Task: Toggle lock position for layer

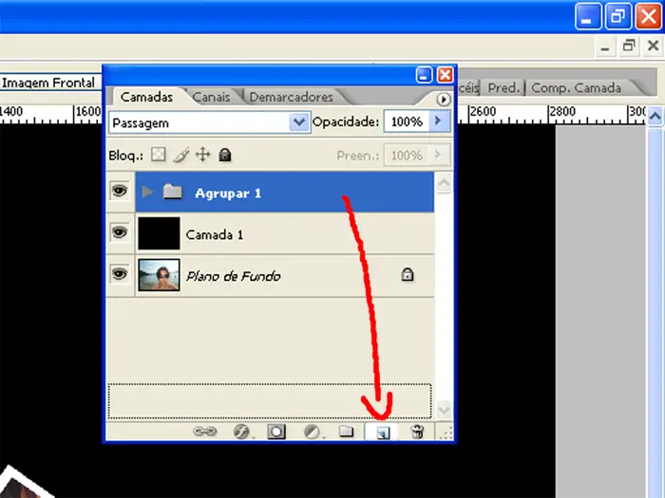Action: click(x=202, y=155)
